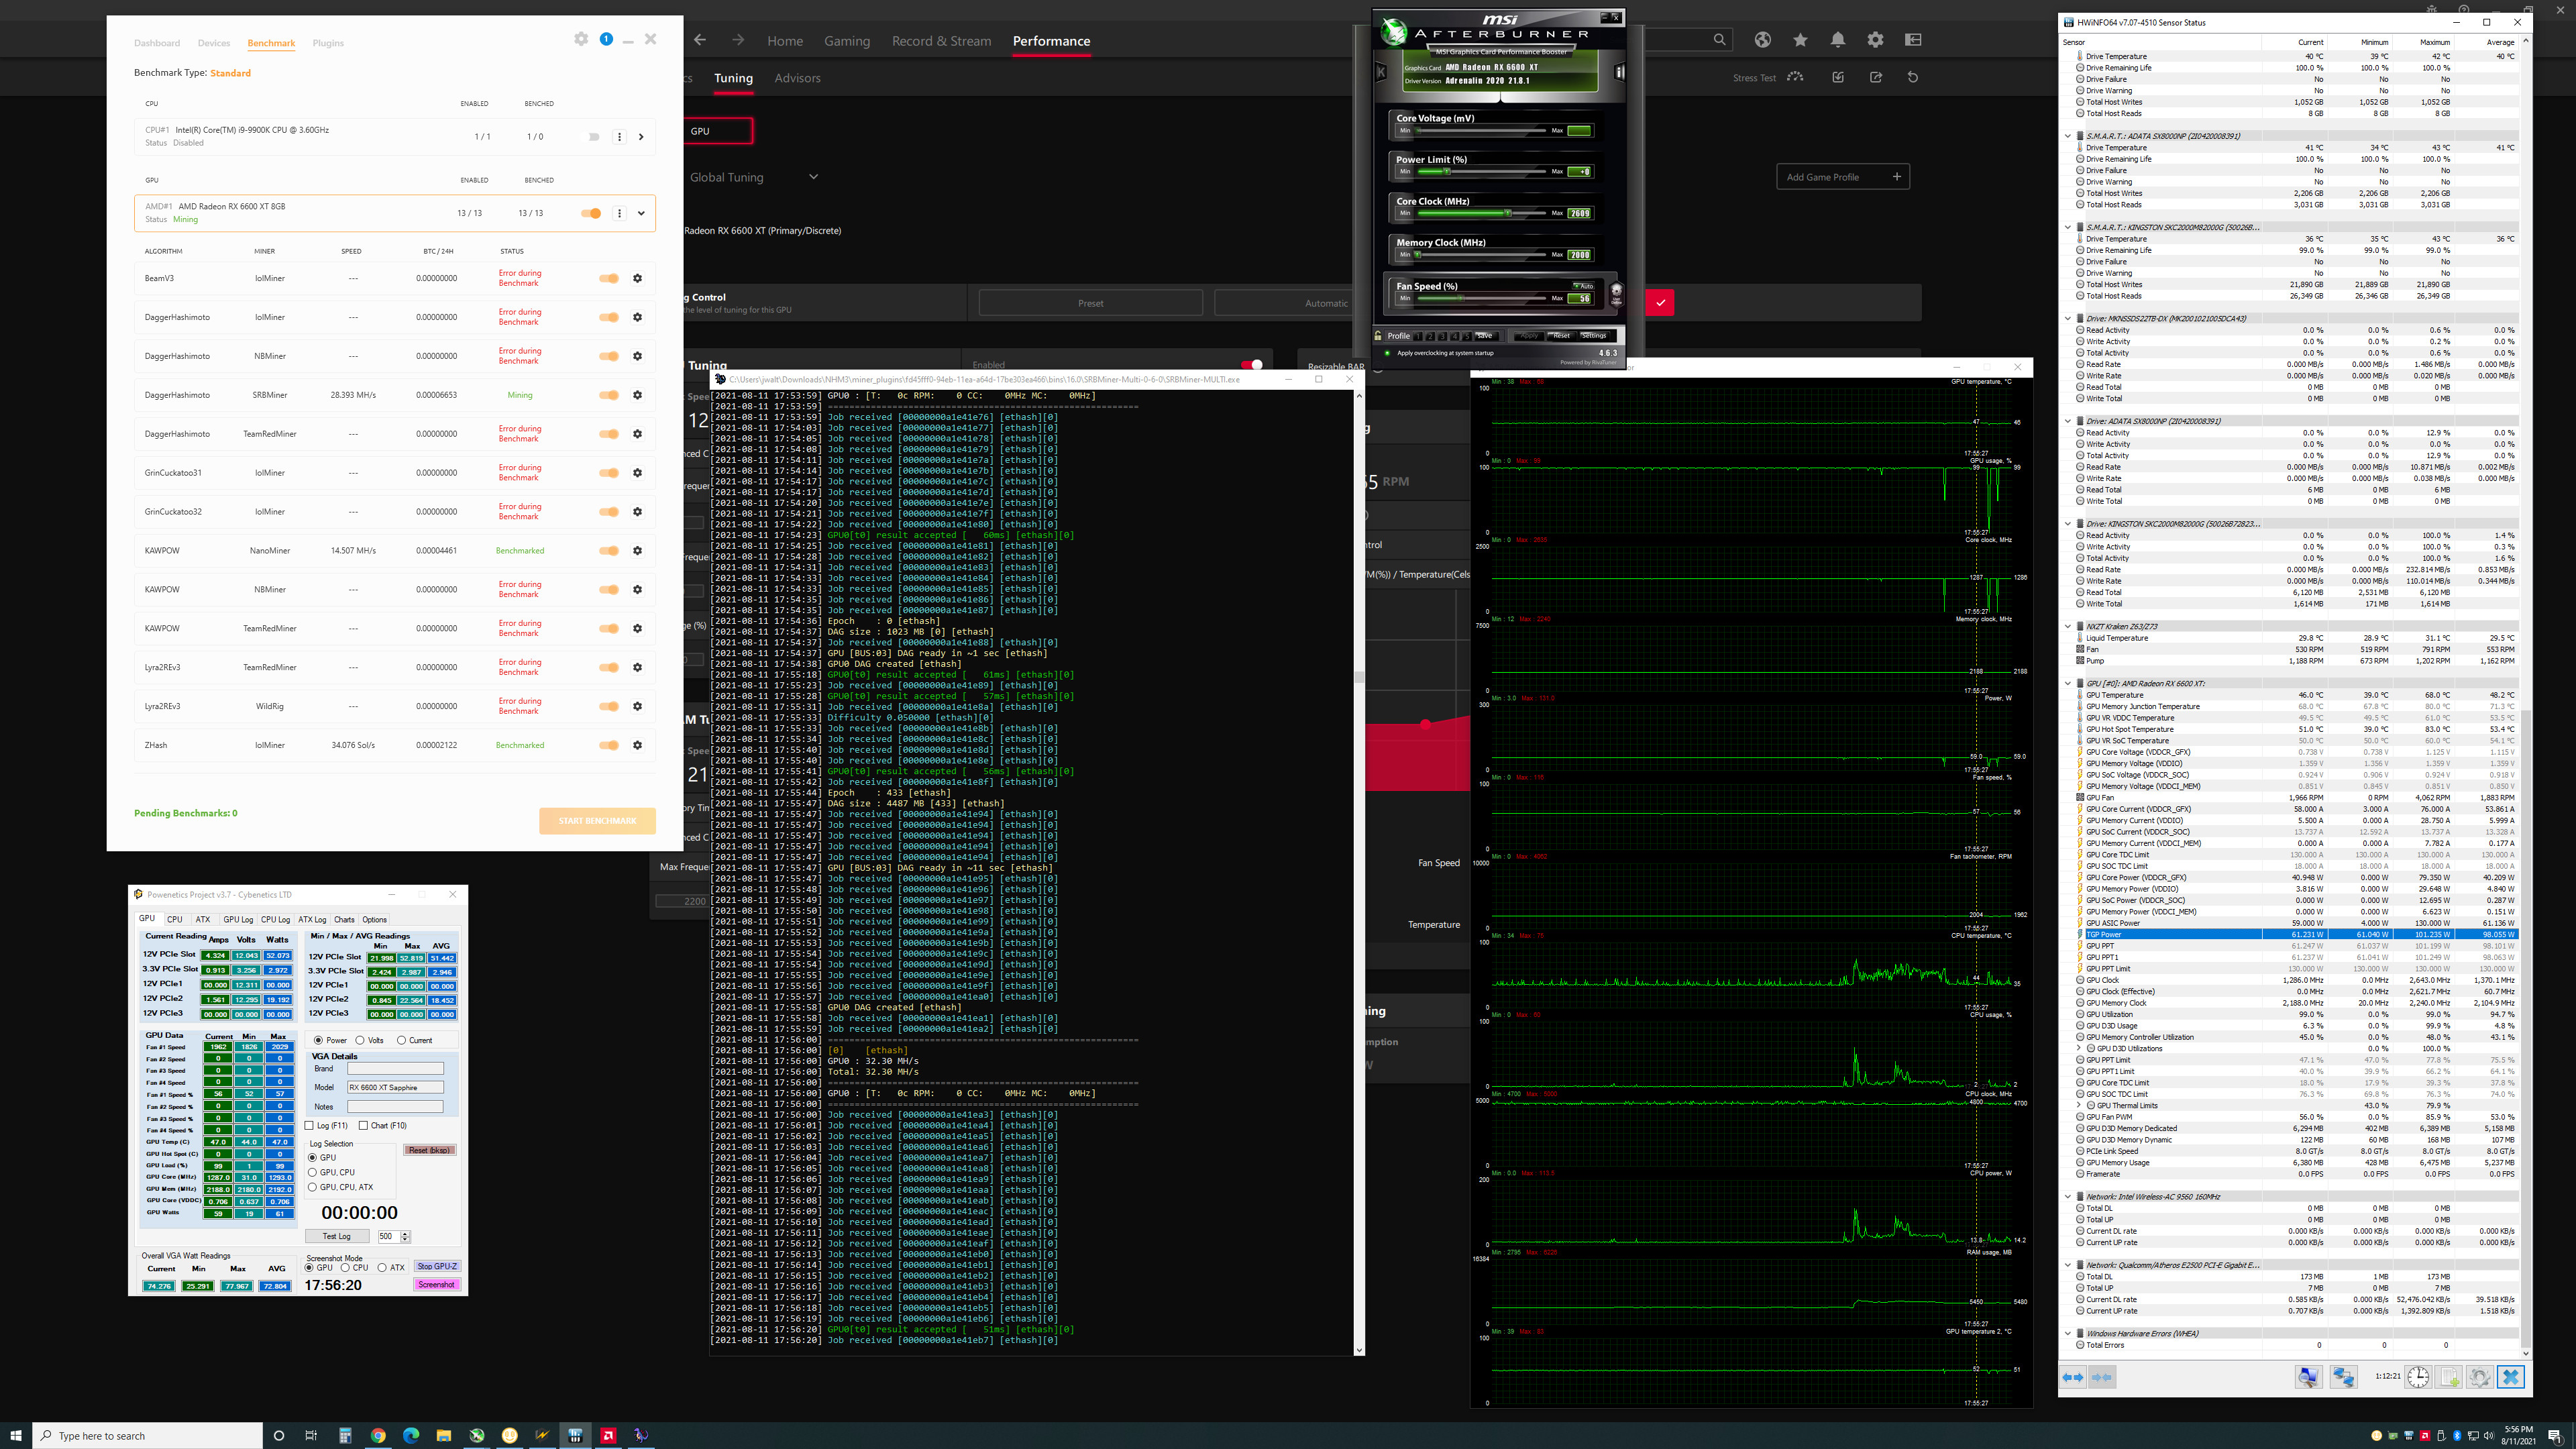Screen dimensions: 2576x1449
Task: Click the START BENCHMARK button in NiceHash
Action: pyautogui.click(x=596, y=819)
